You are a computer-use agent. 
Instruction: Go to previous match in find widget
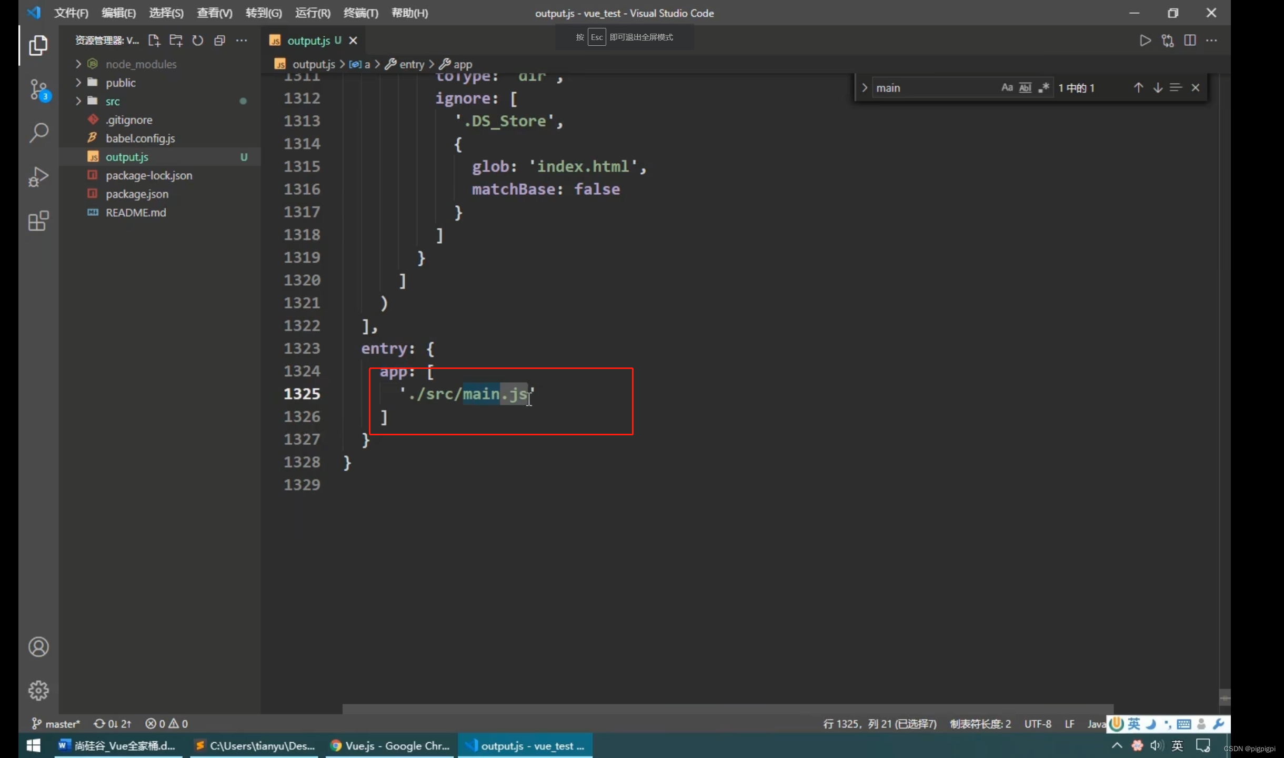click(x=1138, y=88)
